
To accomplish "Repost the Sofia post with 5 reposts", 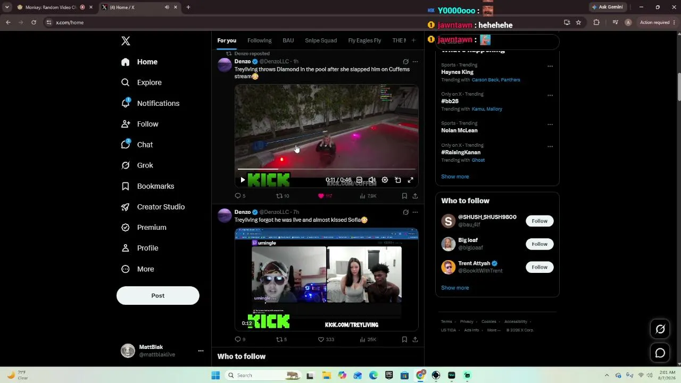I will coord(281,339).
